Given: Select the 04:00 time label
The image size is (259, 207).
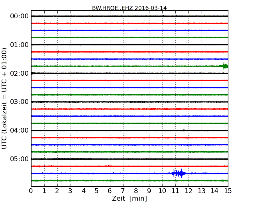Looking at the screenshot, I should 20,131.
